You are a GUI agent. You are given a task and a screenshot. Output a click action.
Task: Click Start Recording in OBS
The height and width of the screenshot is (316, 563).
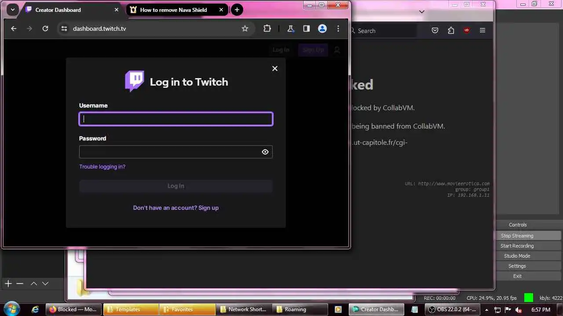517,246
